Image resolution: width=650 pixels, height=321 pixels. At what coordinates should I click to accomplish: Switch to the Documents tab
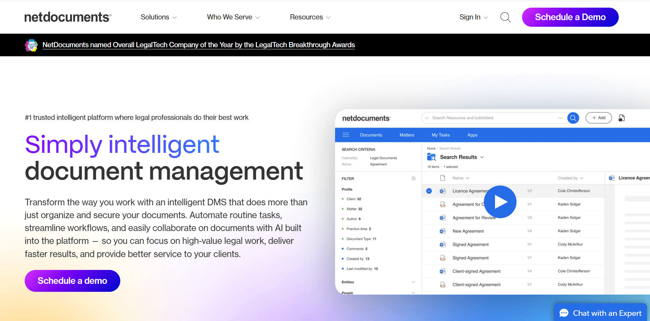tap(371, 135)
